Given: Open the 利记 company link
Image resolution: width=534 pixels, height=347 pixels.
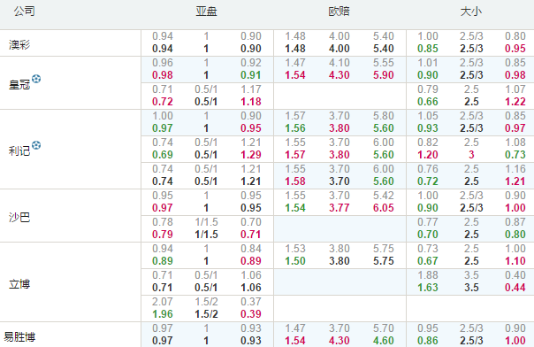Looking at the screenshot, I should coord(19,150).
